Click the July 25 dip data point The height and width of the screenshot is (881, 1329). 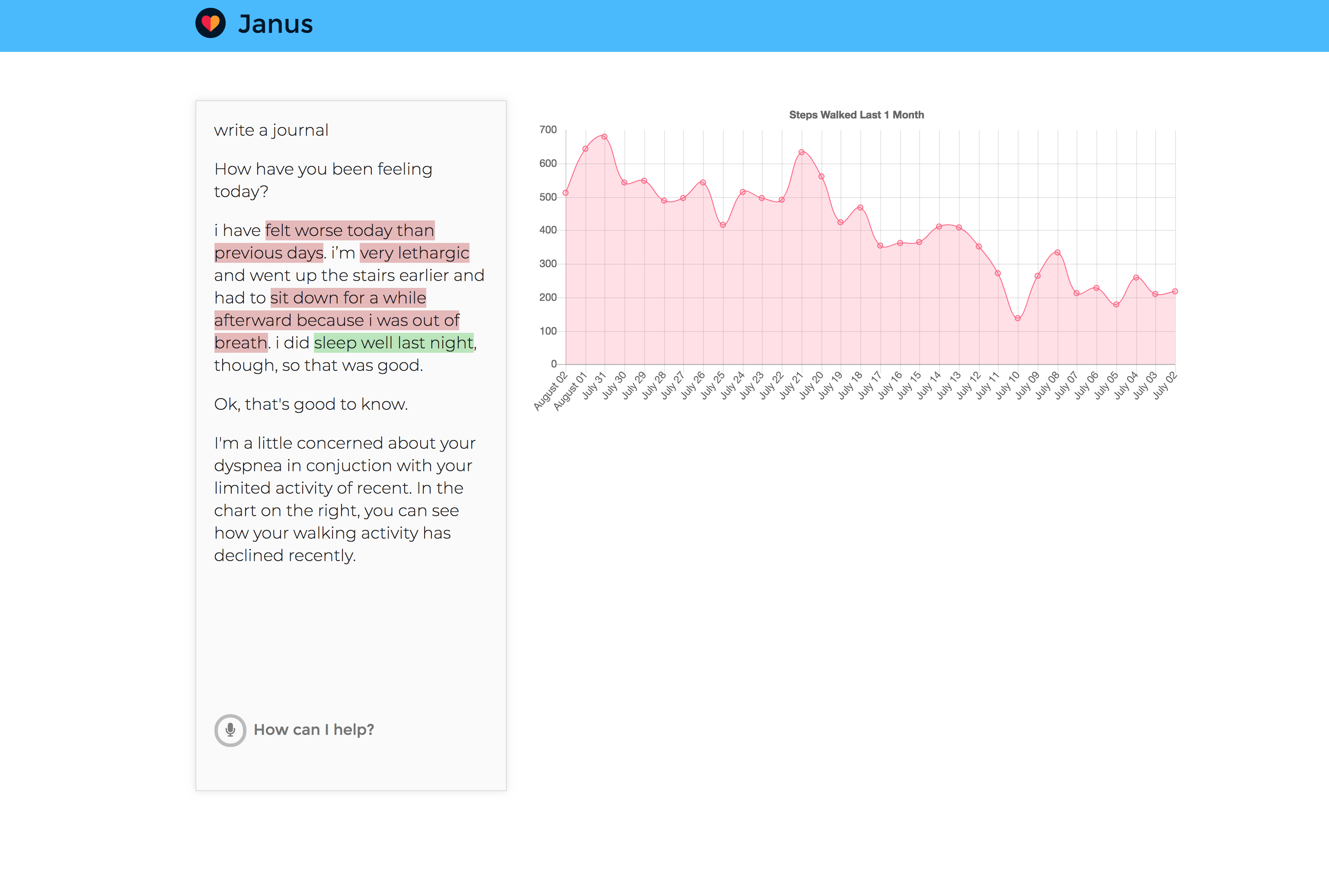(x=723, y=225)
